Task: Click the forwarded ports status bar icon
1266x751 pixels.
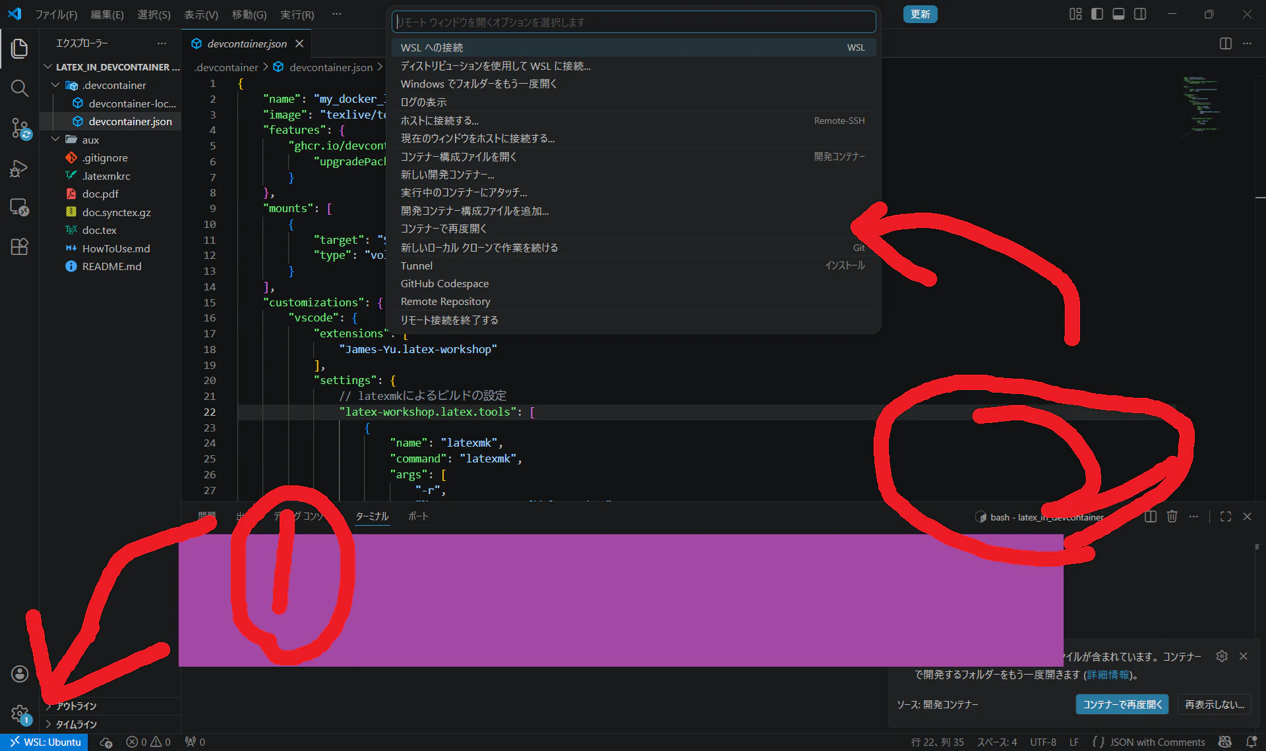Action: coord(195,742)
